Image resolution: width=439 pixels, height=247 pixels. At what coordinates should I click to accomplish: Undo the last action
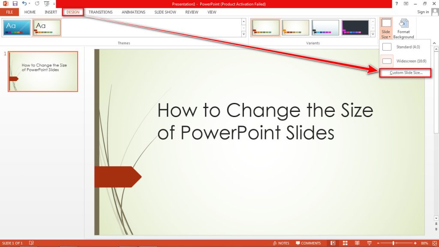[x=24, y=3]
